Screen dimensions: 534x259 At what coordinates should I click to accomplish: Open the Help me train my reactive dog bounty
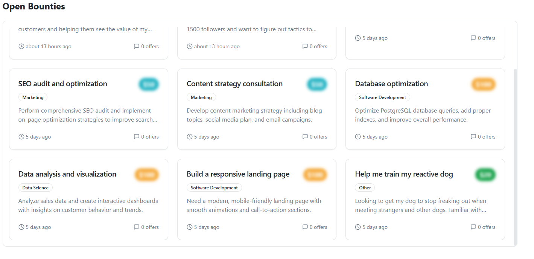click(x=404, y=174)
